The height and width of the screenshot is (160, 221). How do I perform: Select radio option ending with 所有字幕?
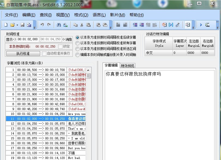pos(77,43)
